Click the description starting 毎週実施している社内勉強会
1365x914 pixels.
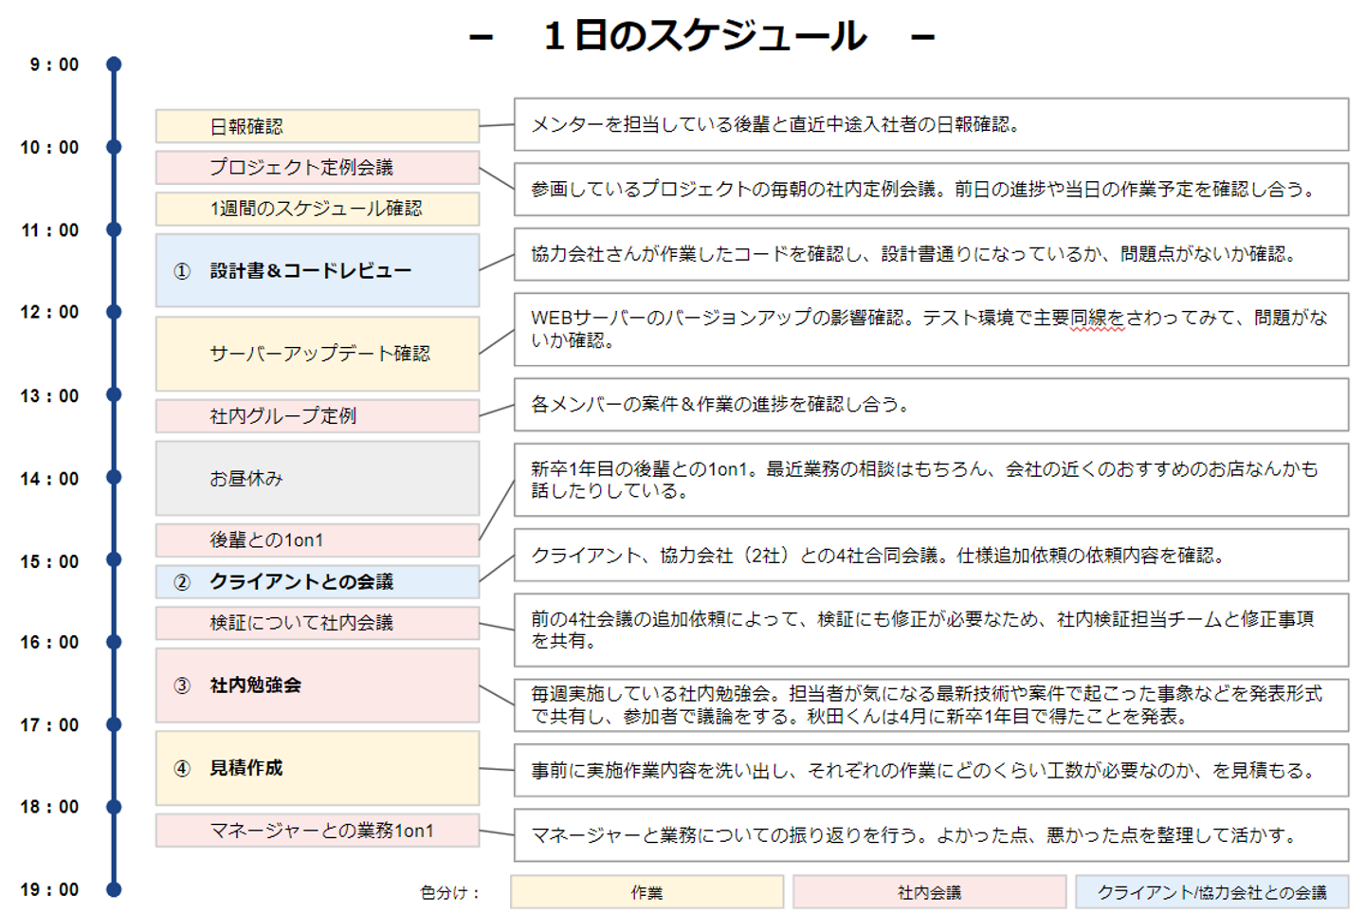pos(931,704)
